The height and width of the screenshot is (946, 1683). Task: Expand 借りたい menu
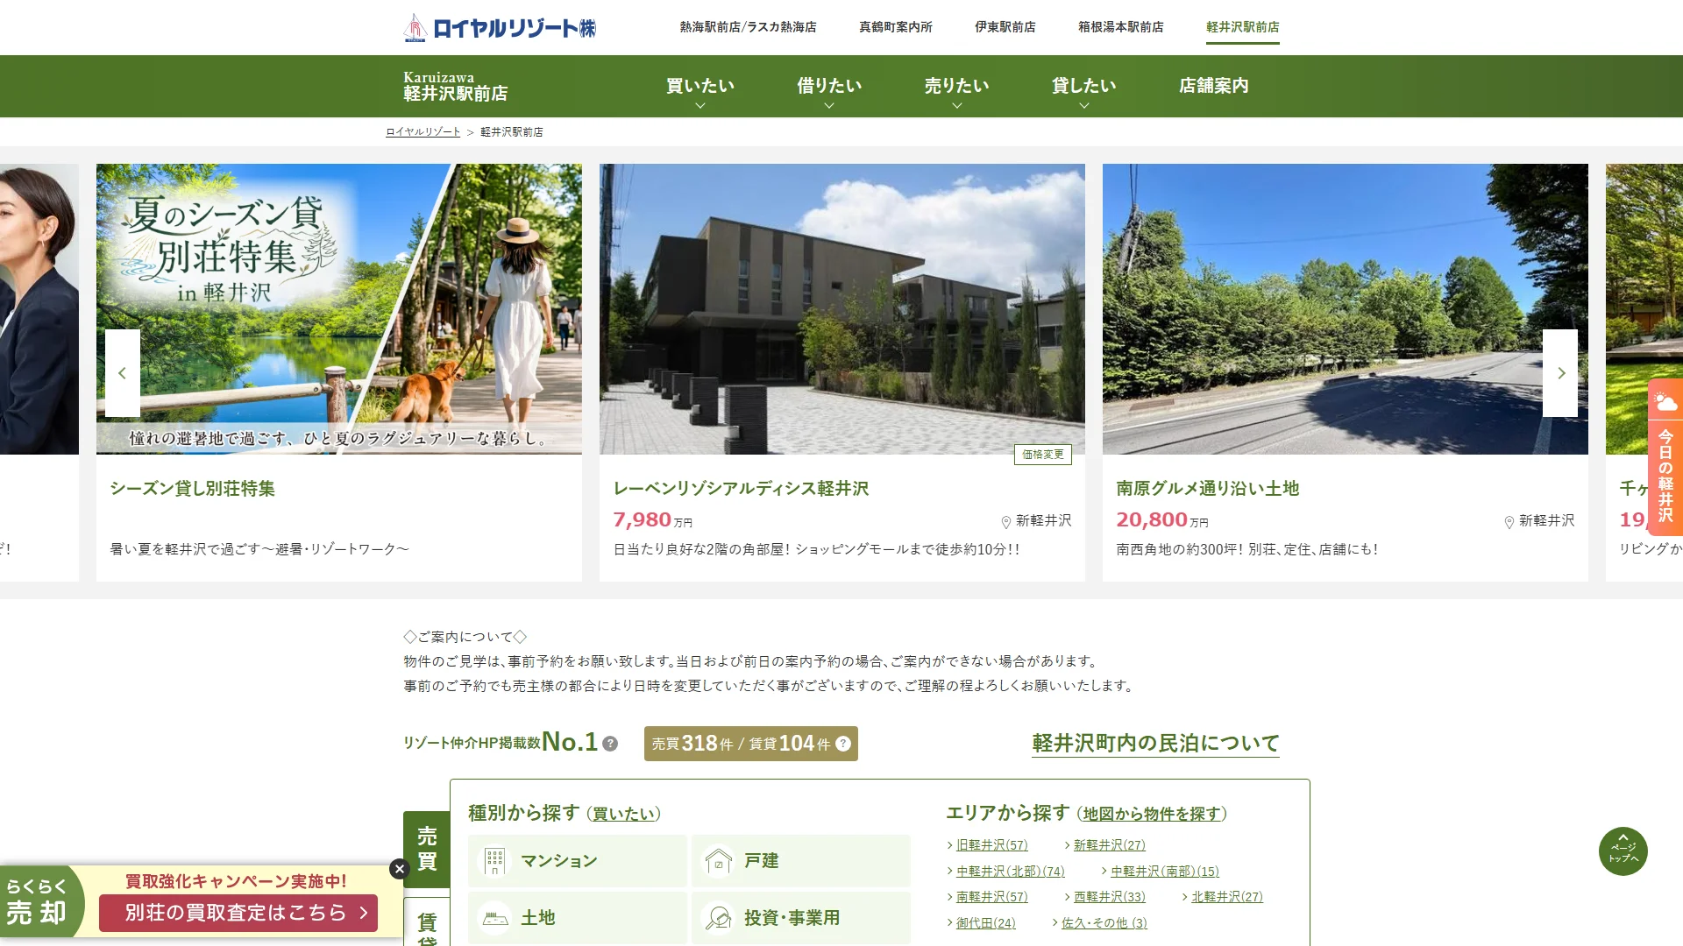pyautogui.click(x=829, y=87)
